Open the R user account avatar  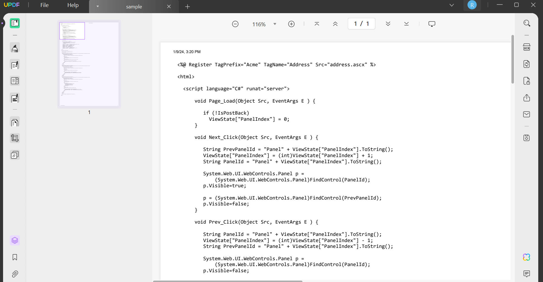click(472, 5)
